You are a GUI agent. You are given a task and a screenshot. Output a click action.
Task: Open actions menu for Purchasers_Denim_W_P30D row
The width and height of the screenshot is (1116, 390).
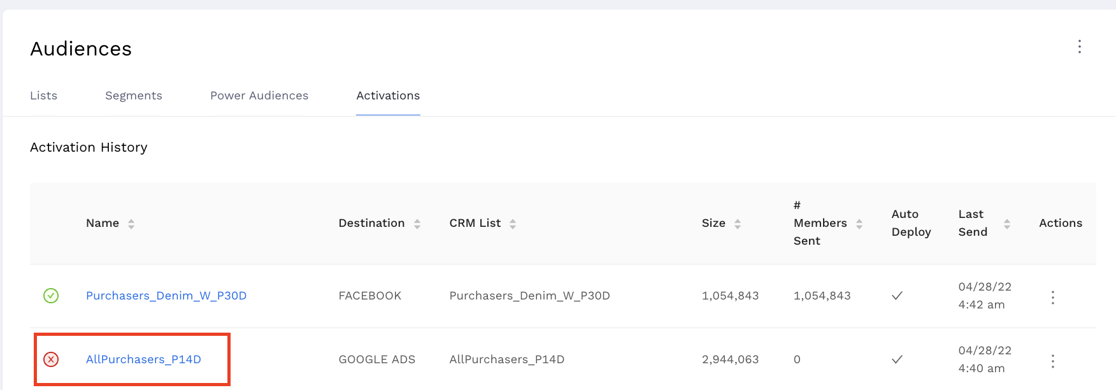pos(1052,298)
